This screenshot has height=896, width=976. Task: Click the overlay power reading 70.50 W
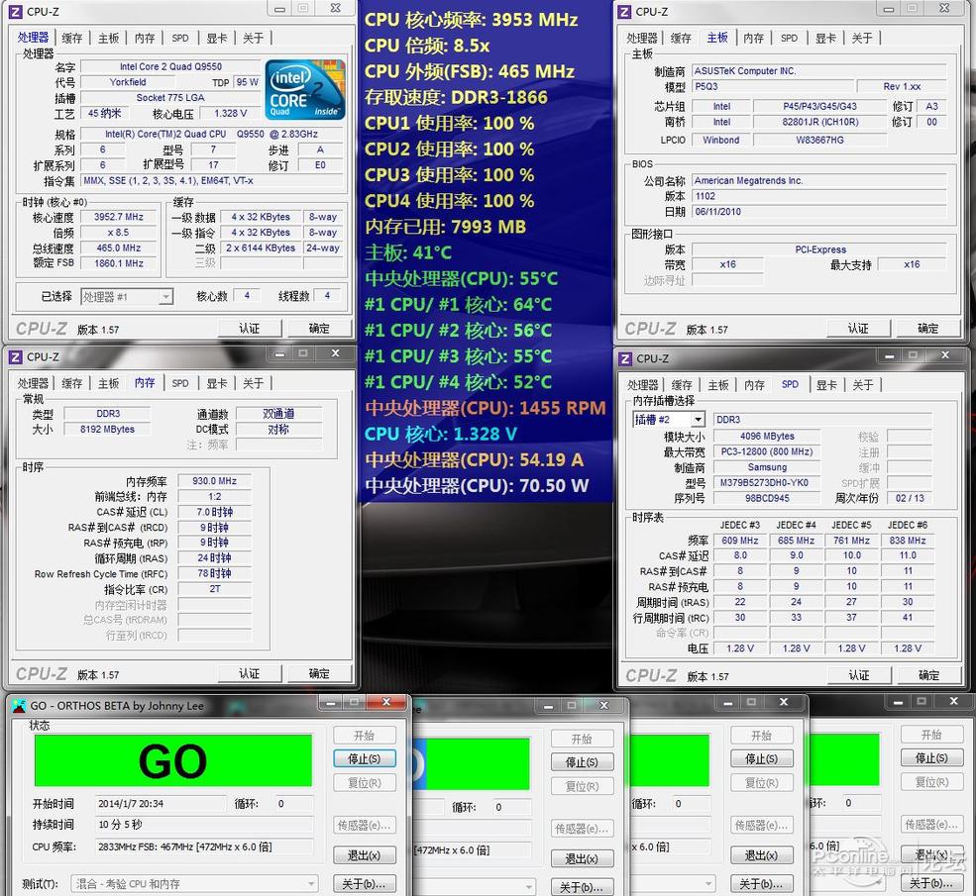tap(554, 485)
